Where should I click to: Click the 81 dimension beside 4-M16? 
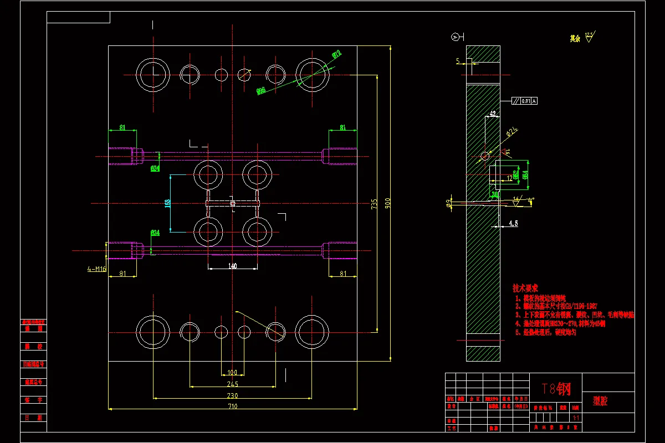122,274
